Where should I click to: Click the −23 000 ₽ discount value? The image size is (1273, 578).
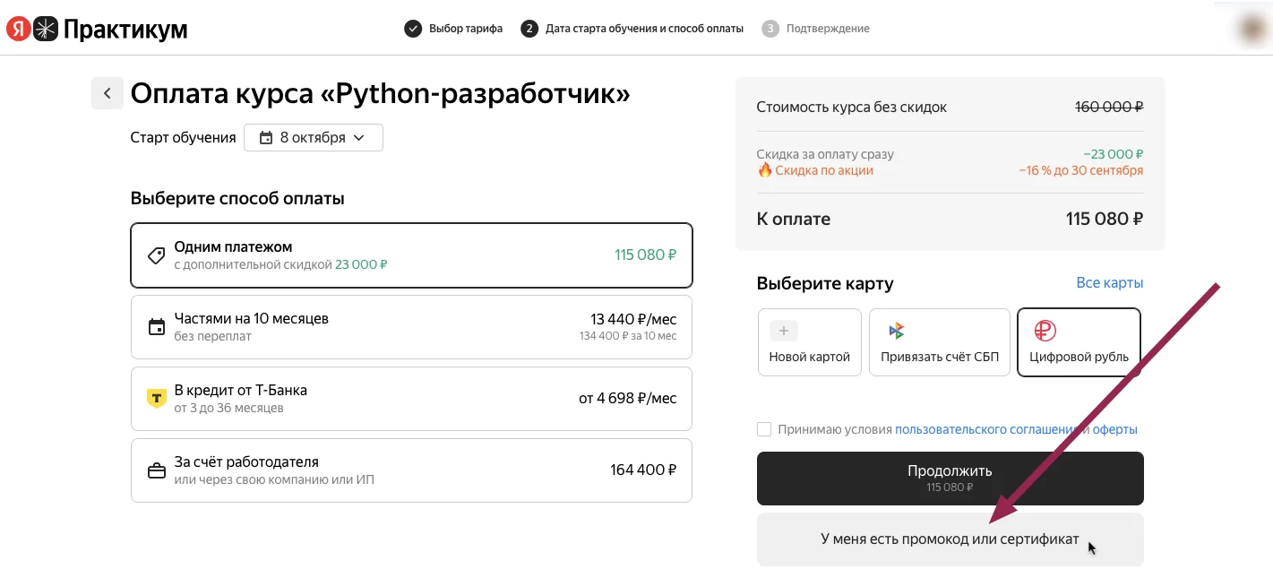click(x=1113, y=154)
